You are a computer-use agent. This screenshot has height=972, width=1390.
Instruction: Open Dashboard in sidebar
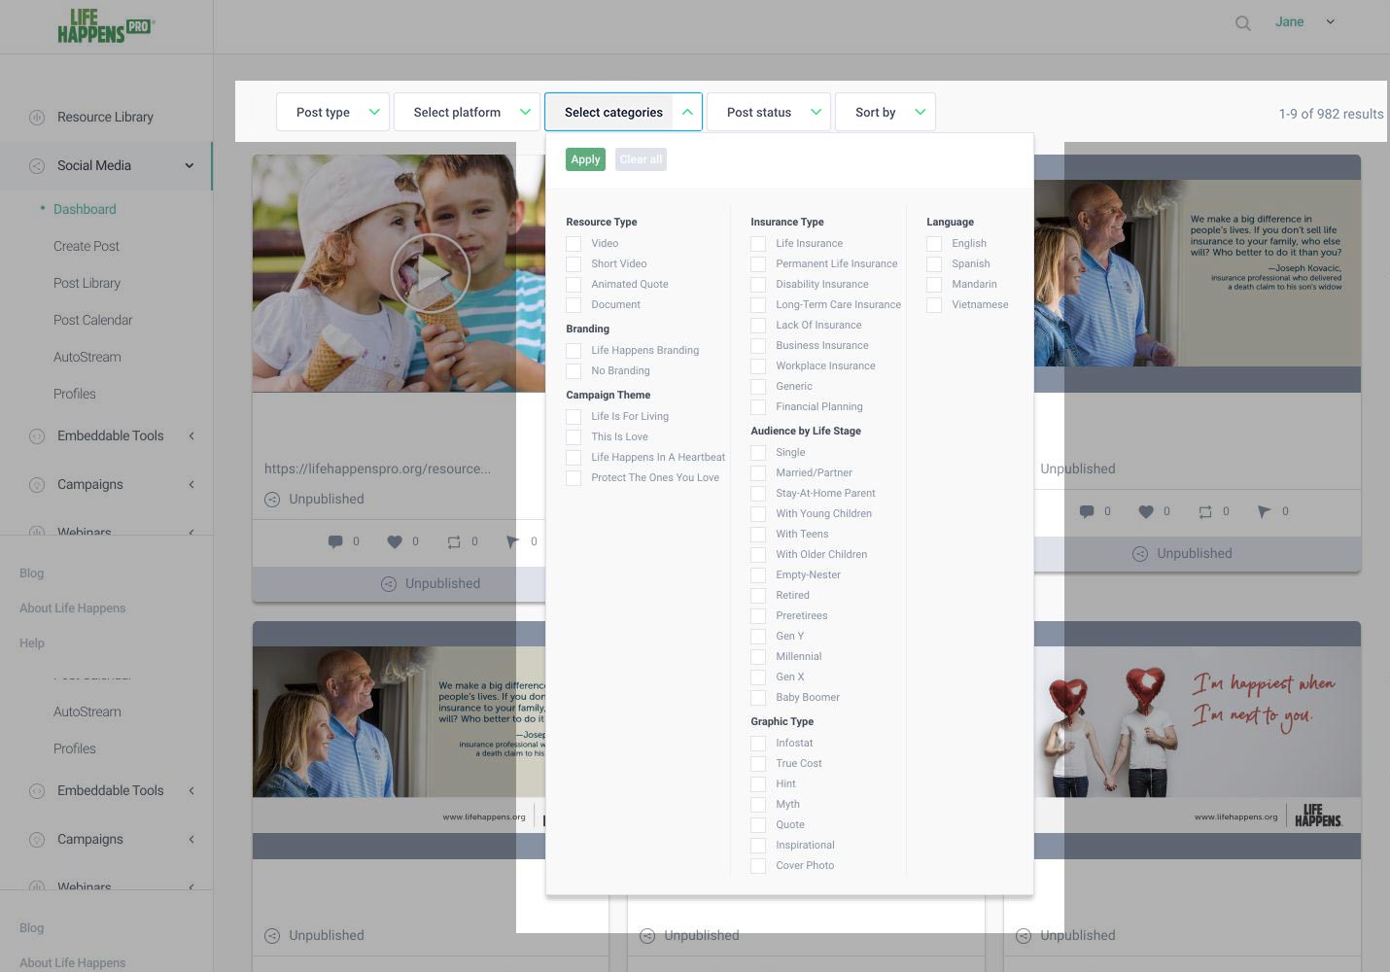[x=85, y=209]
